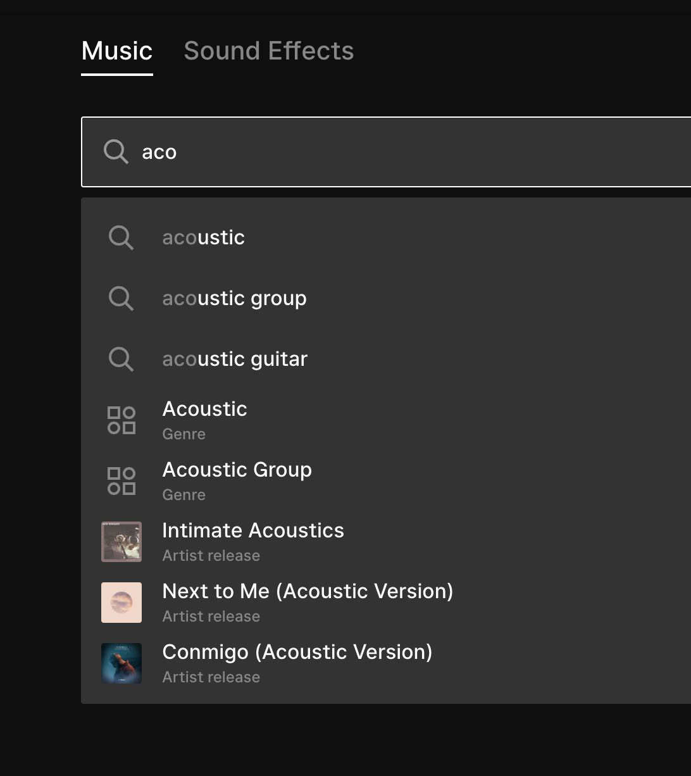Open the Intimate Acoustics release title

252,531
